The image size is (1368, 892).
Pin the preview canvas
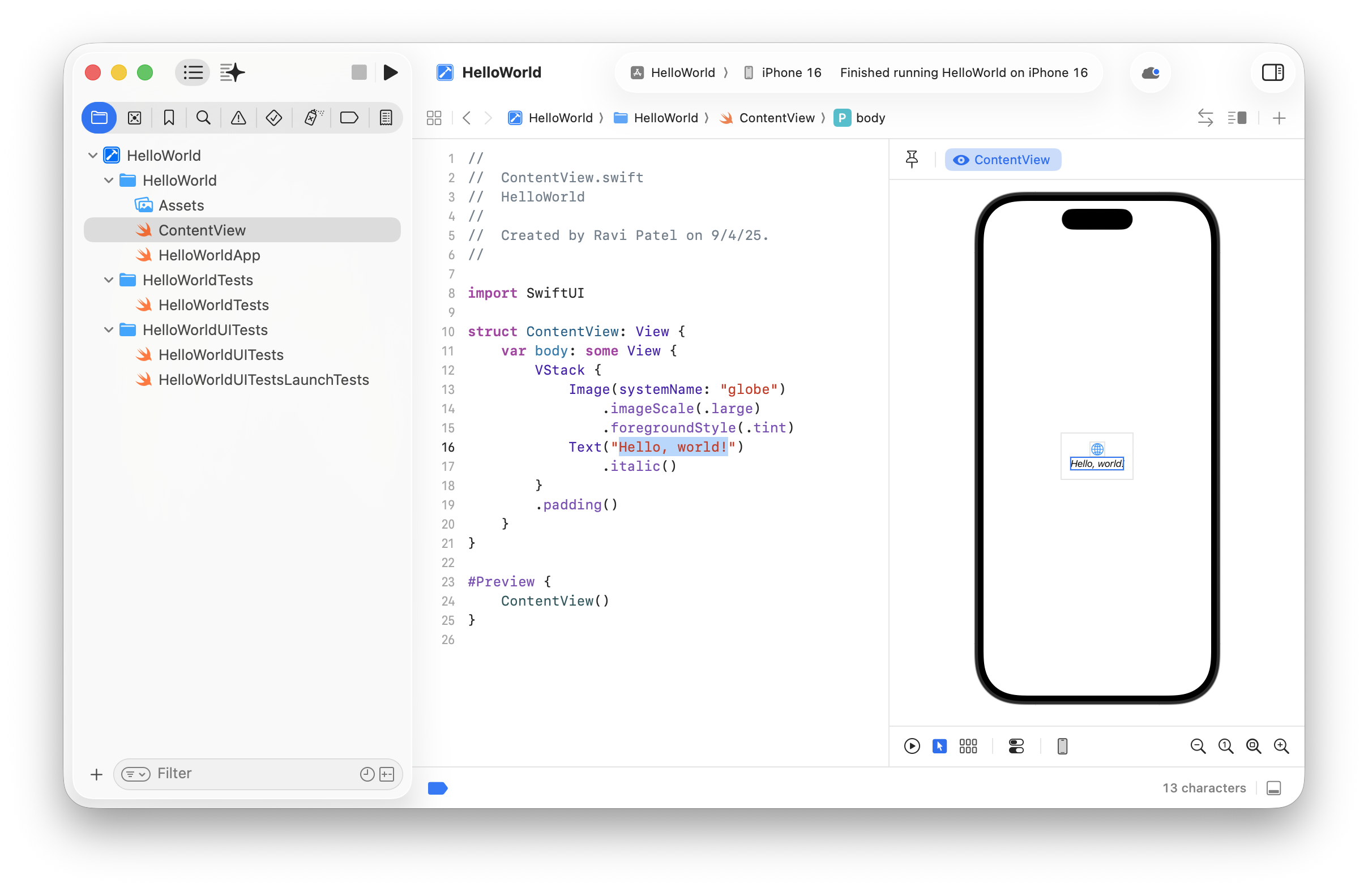point(912,160)
